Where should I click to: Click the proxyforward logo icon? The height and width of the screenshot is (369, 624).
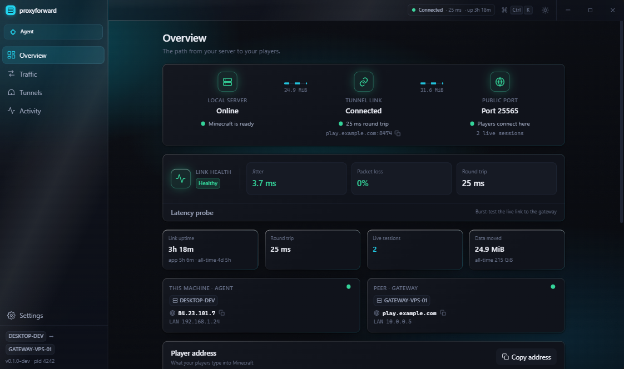(x=11, y=11)
